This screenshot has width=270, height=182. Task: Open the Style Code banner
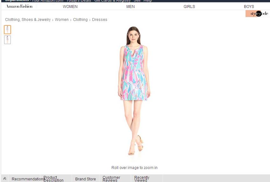(258, 14)
